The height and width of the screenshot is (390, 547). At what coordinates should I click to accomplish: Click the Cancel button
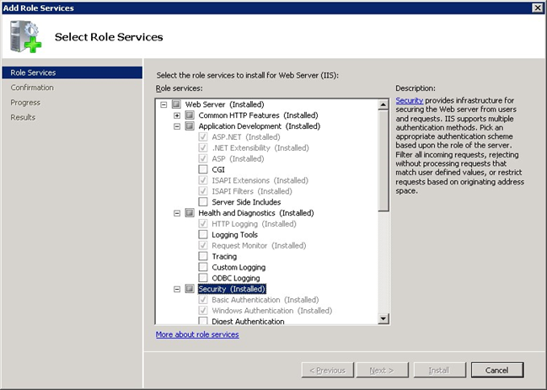[x=497, y=370]
